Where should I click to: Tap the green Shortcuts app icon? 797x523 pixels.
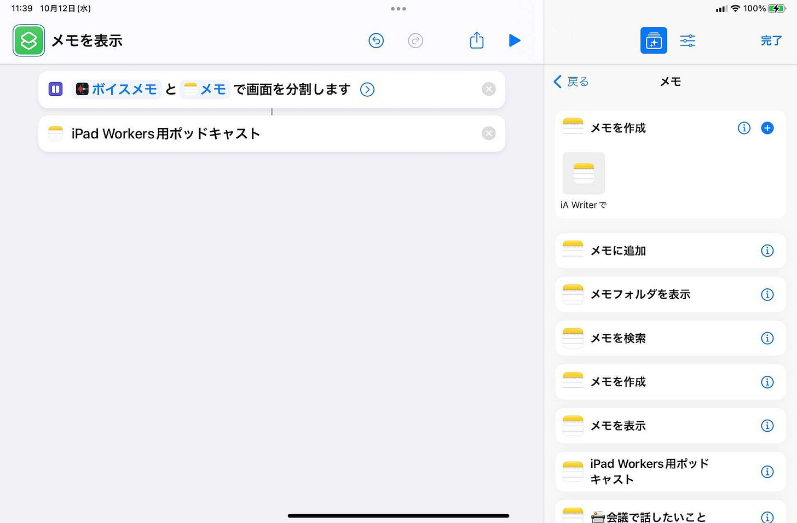[x=28, y=40]
